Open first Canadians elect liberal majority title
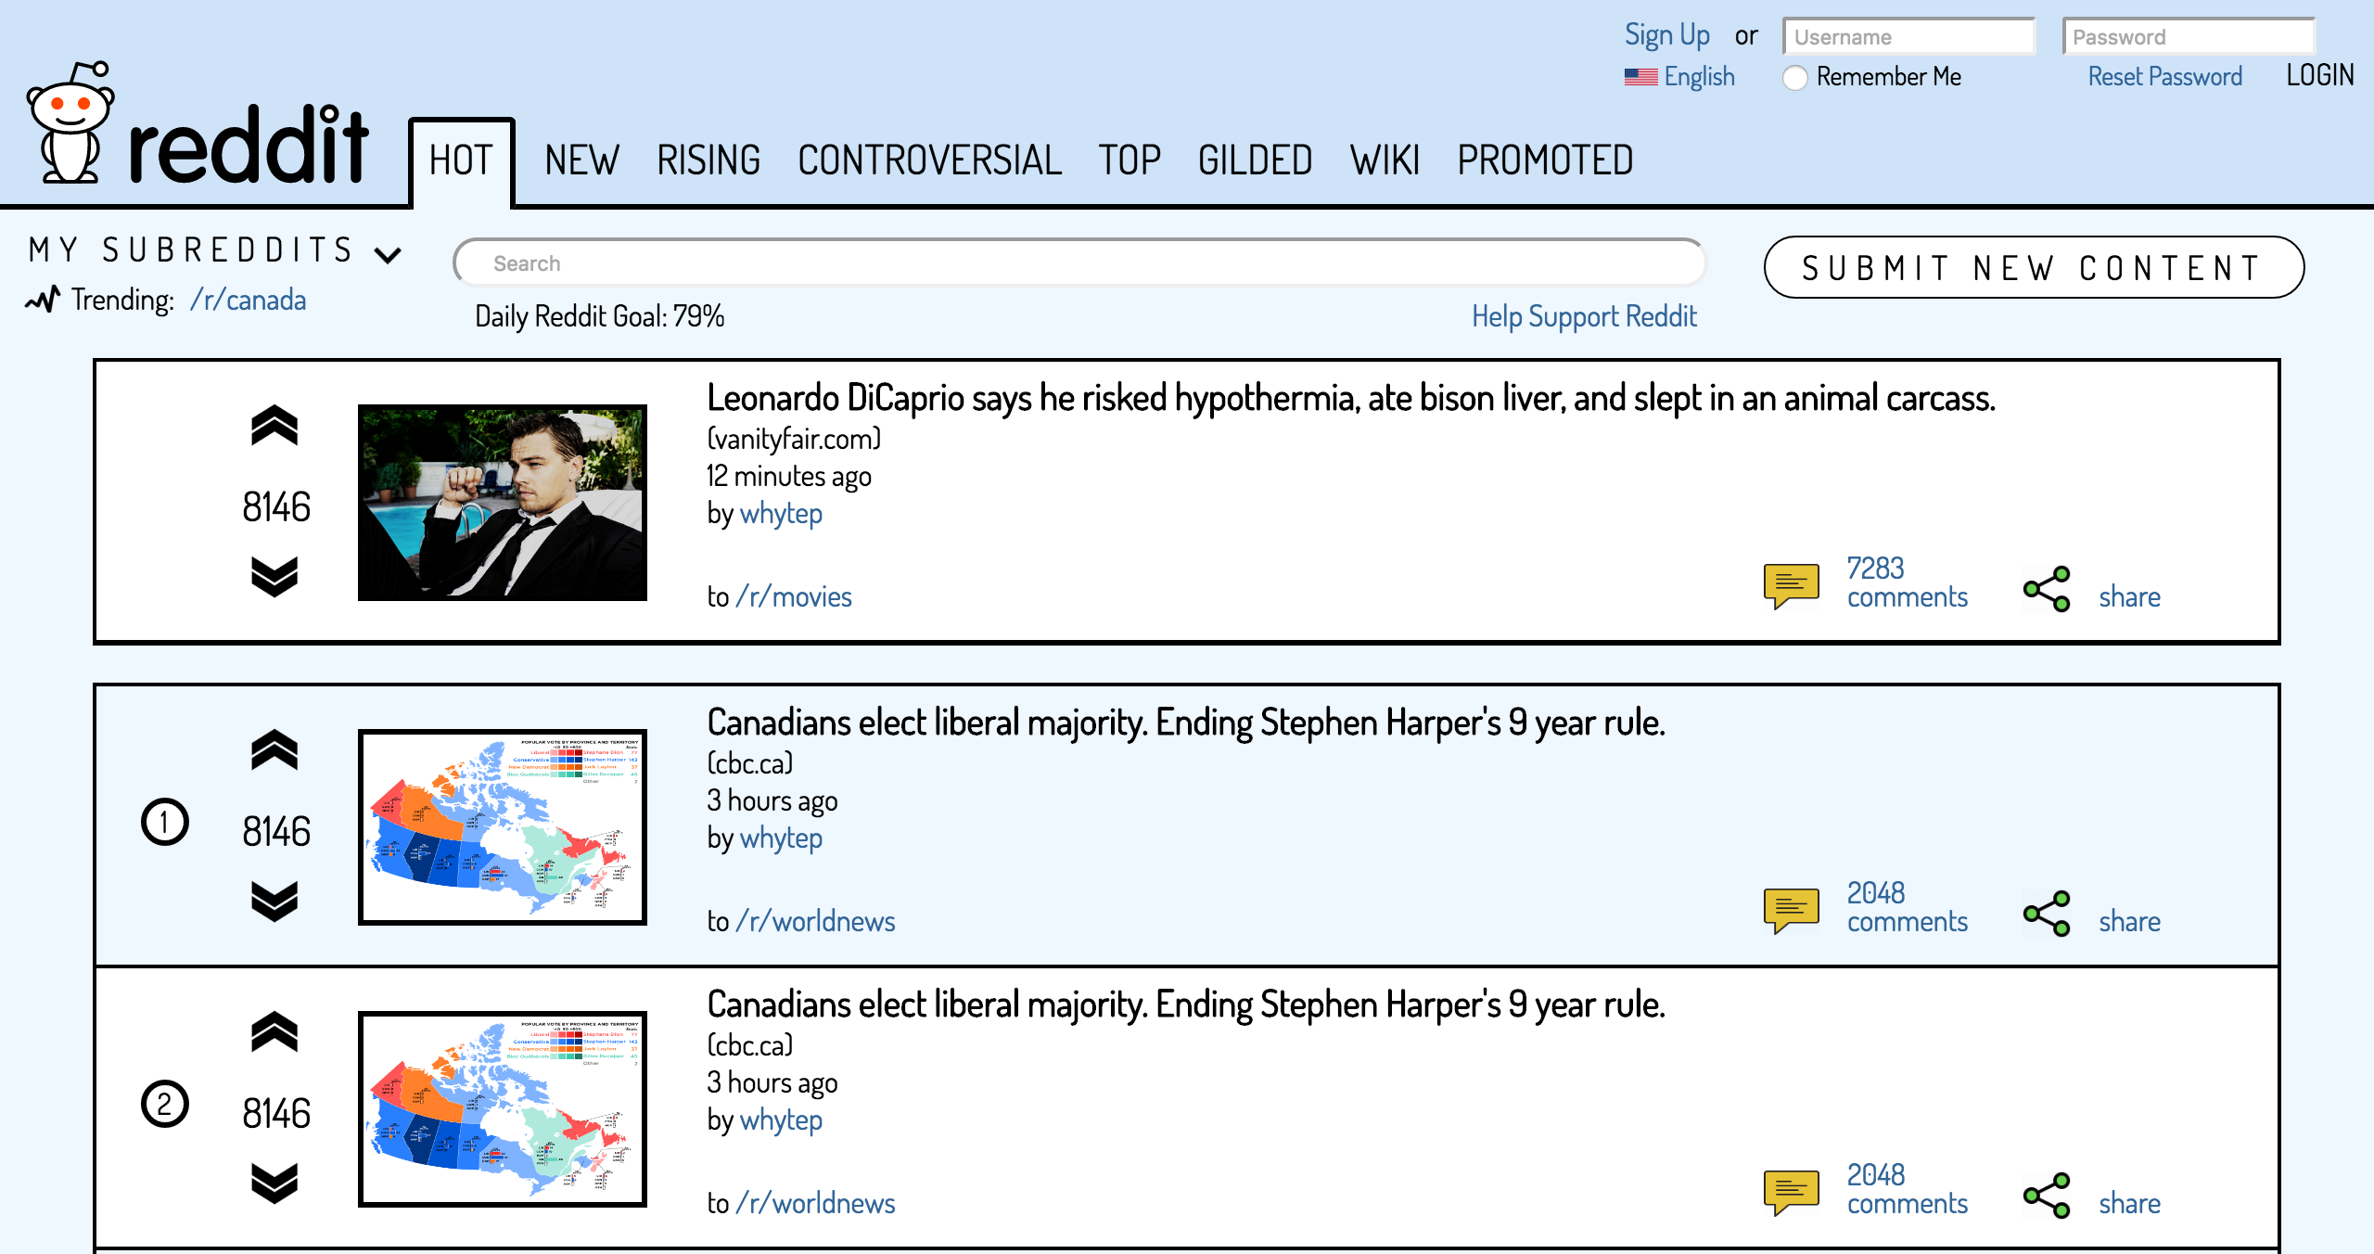The height and width of the screenshot is (1254, 2374). pos(1186,723)
